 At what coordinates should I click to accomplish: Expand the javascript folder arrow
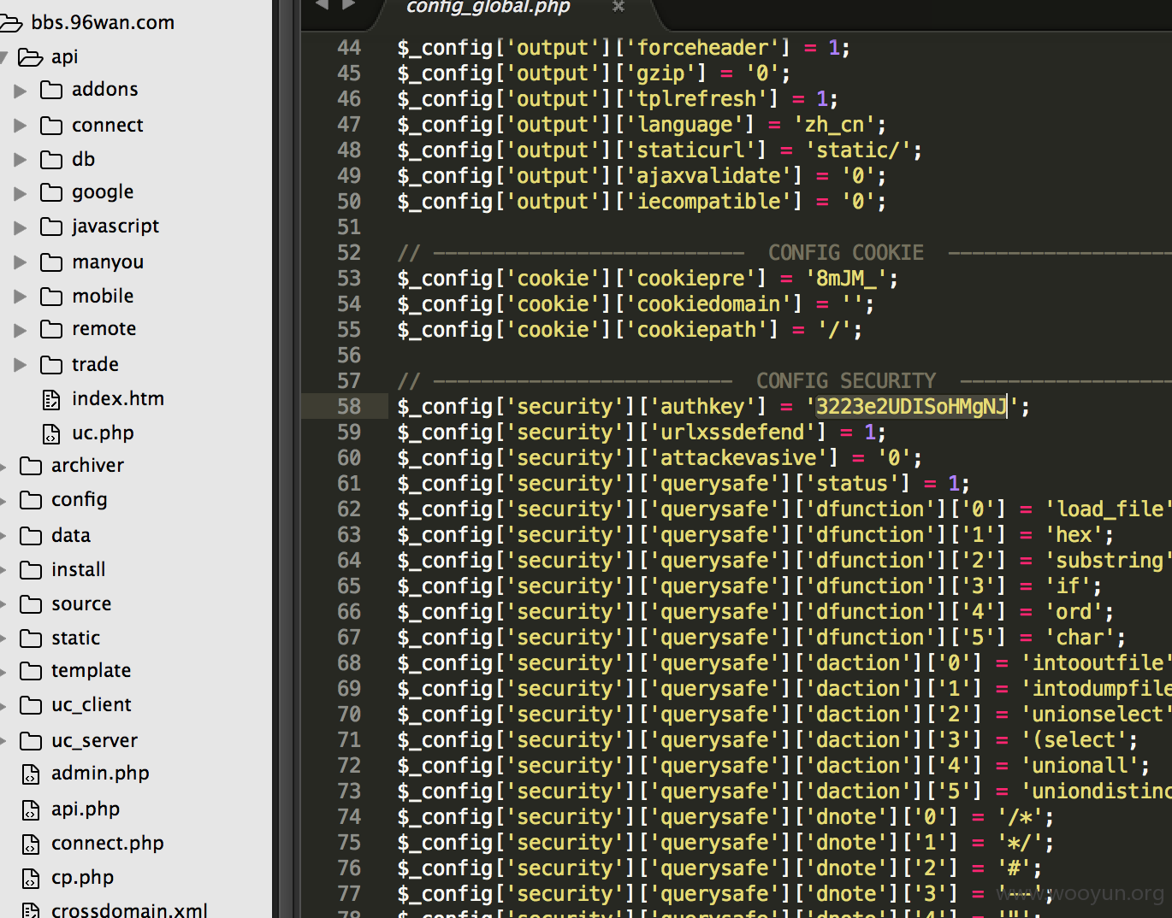20,227
